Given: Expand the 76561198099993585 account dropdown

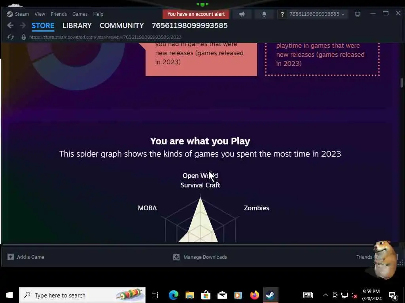Looking at the screenshot, I should pos(317,14).
